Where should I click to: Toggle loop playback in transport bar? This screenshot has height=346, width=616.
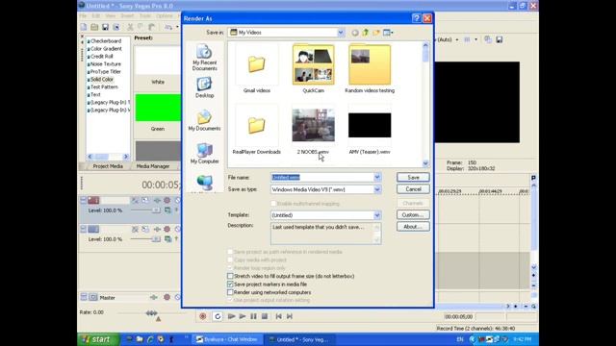[218, 316]
